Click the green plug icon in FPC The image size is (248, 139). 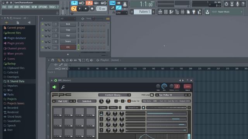[x=54, y=87]
